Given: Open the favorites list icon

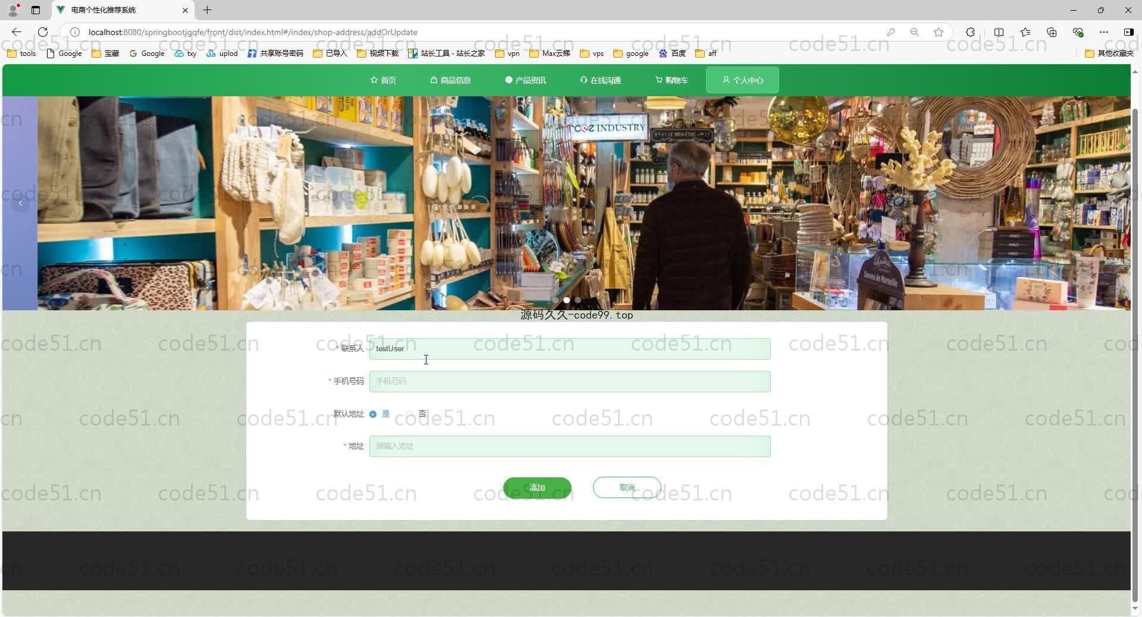Looking at the screenshot, I should [1025, 32].
